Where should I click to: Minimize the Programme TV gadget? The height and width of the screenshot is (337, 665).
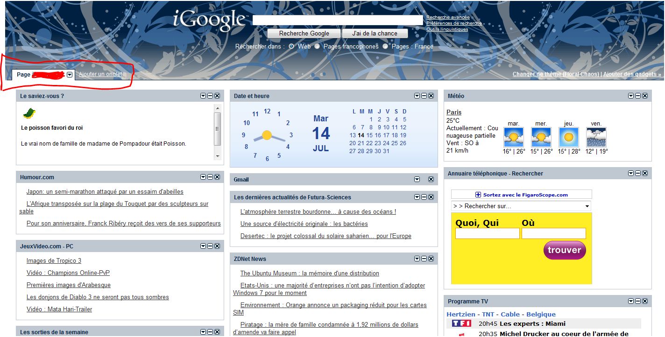pos(638,301)
